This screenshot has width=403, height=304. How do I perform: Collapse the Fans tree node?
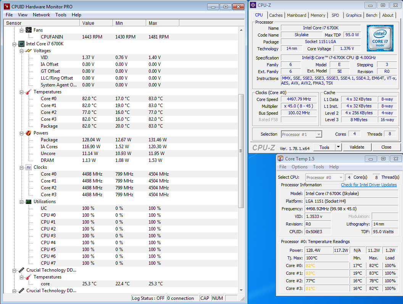click(x=22, y=30)
